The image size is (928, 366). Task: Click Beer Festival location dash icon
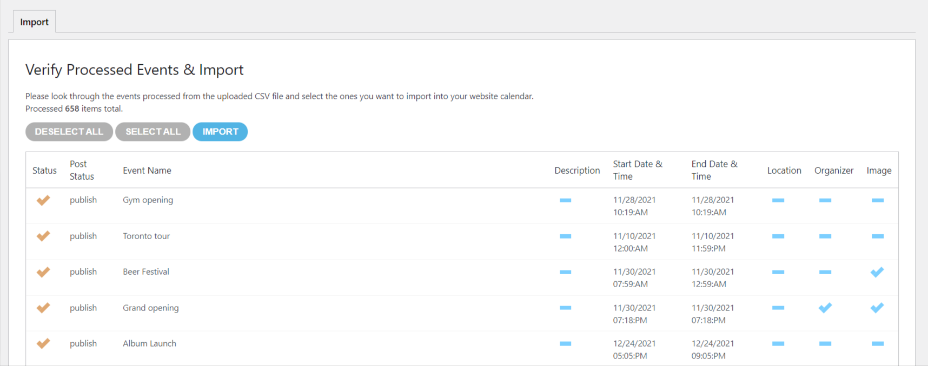tap(778, 272)
